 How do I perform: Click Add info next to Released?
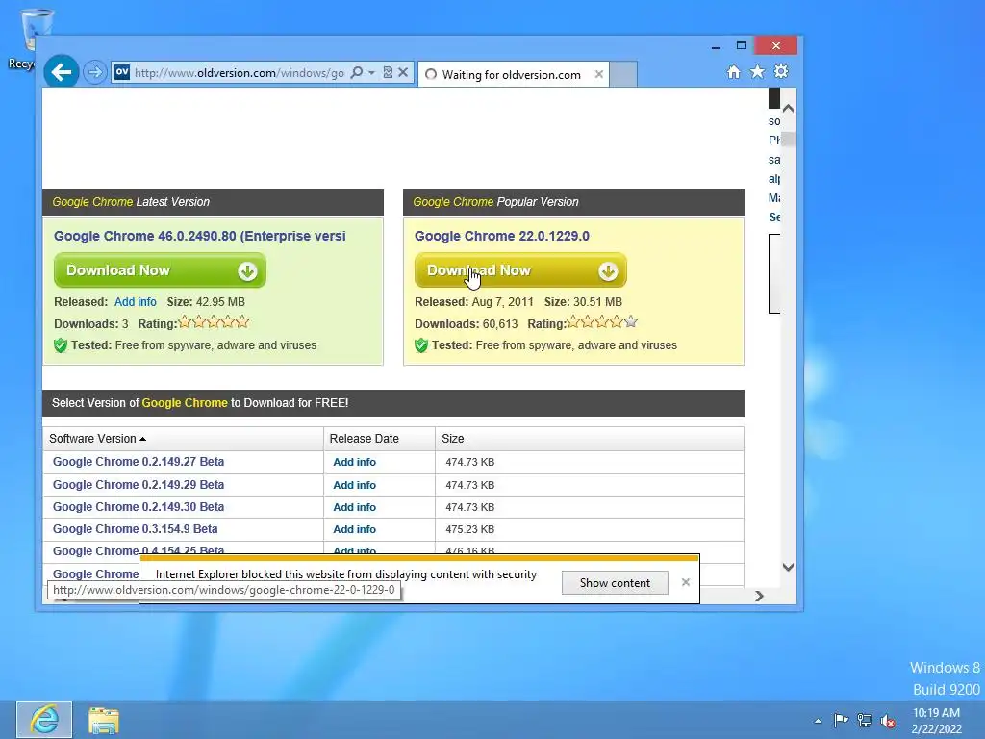[x=135, y=301]
